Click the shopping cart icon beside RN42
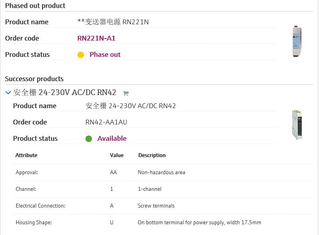 tap(126, 93)
